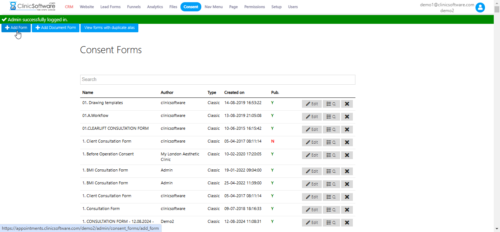500x232 pixels.
Task: Click the consent forms Search field
Action: tap(217, 80)
